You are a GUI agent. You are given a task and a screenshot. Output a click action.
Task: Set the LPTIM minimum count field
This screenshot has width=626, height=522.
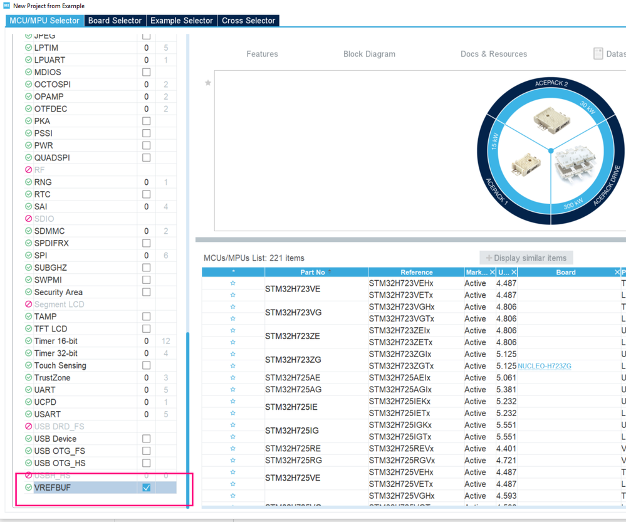[147, 48]
